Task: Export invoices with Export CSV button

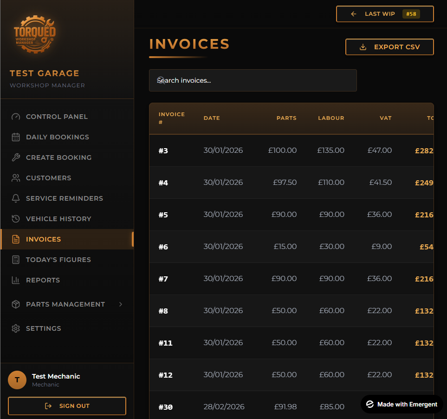Action: point(389,47)
